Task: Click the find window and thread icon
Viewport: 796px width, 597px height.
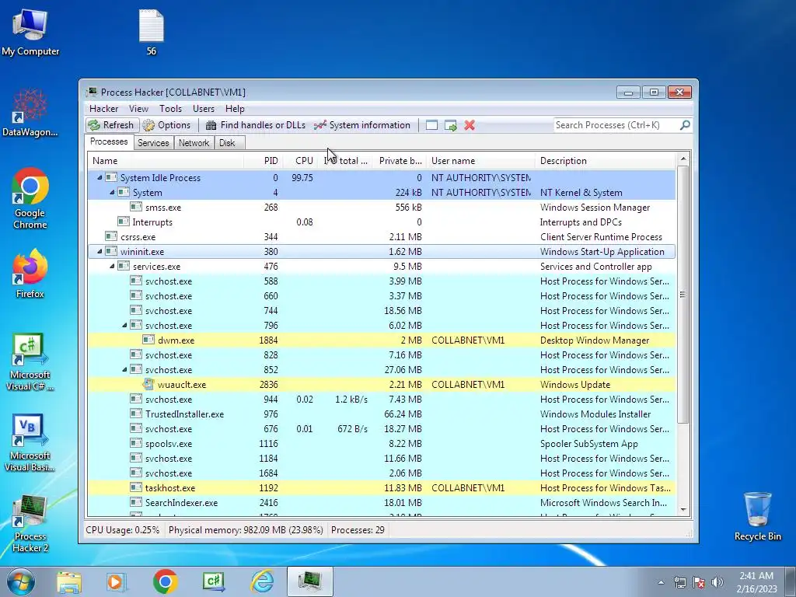Action: [450, 125]
